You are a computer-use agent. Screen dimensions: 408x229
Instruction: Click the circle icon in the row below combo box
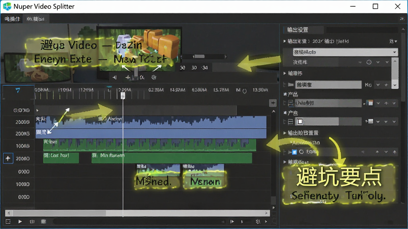pos(369,62)
